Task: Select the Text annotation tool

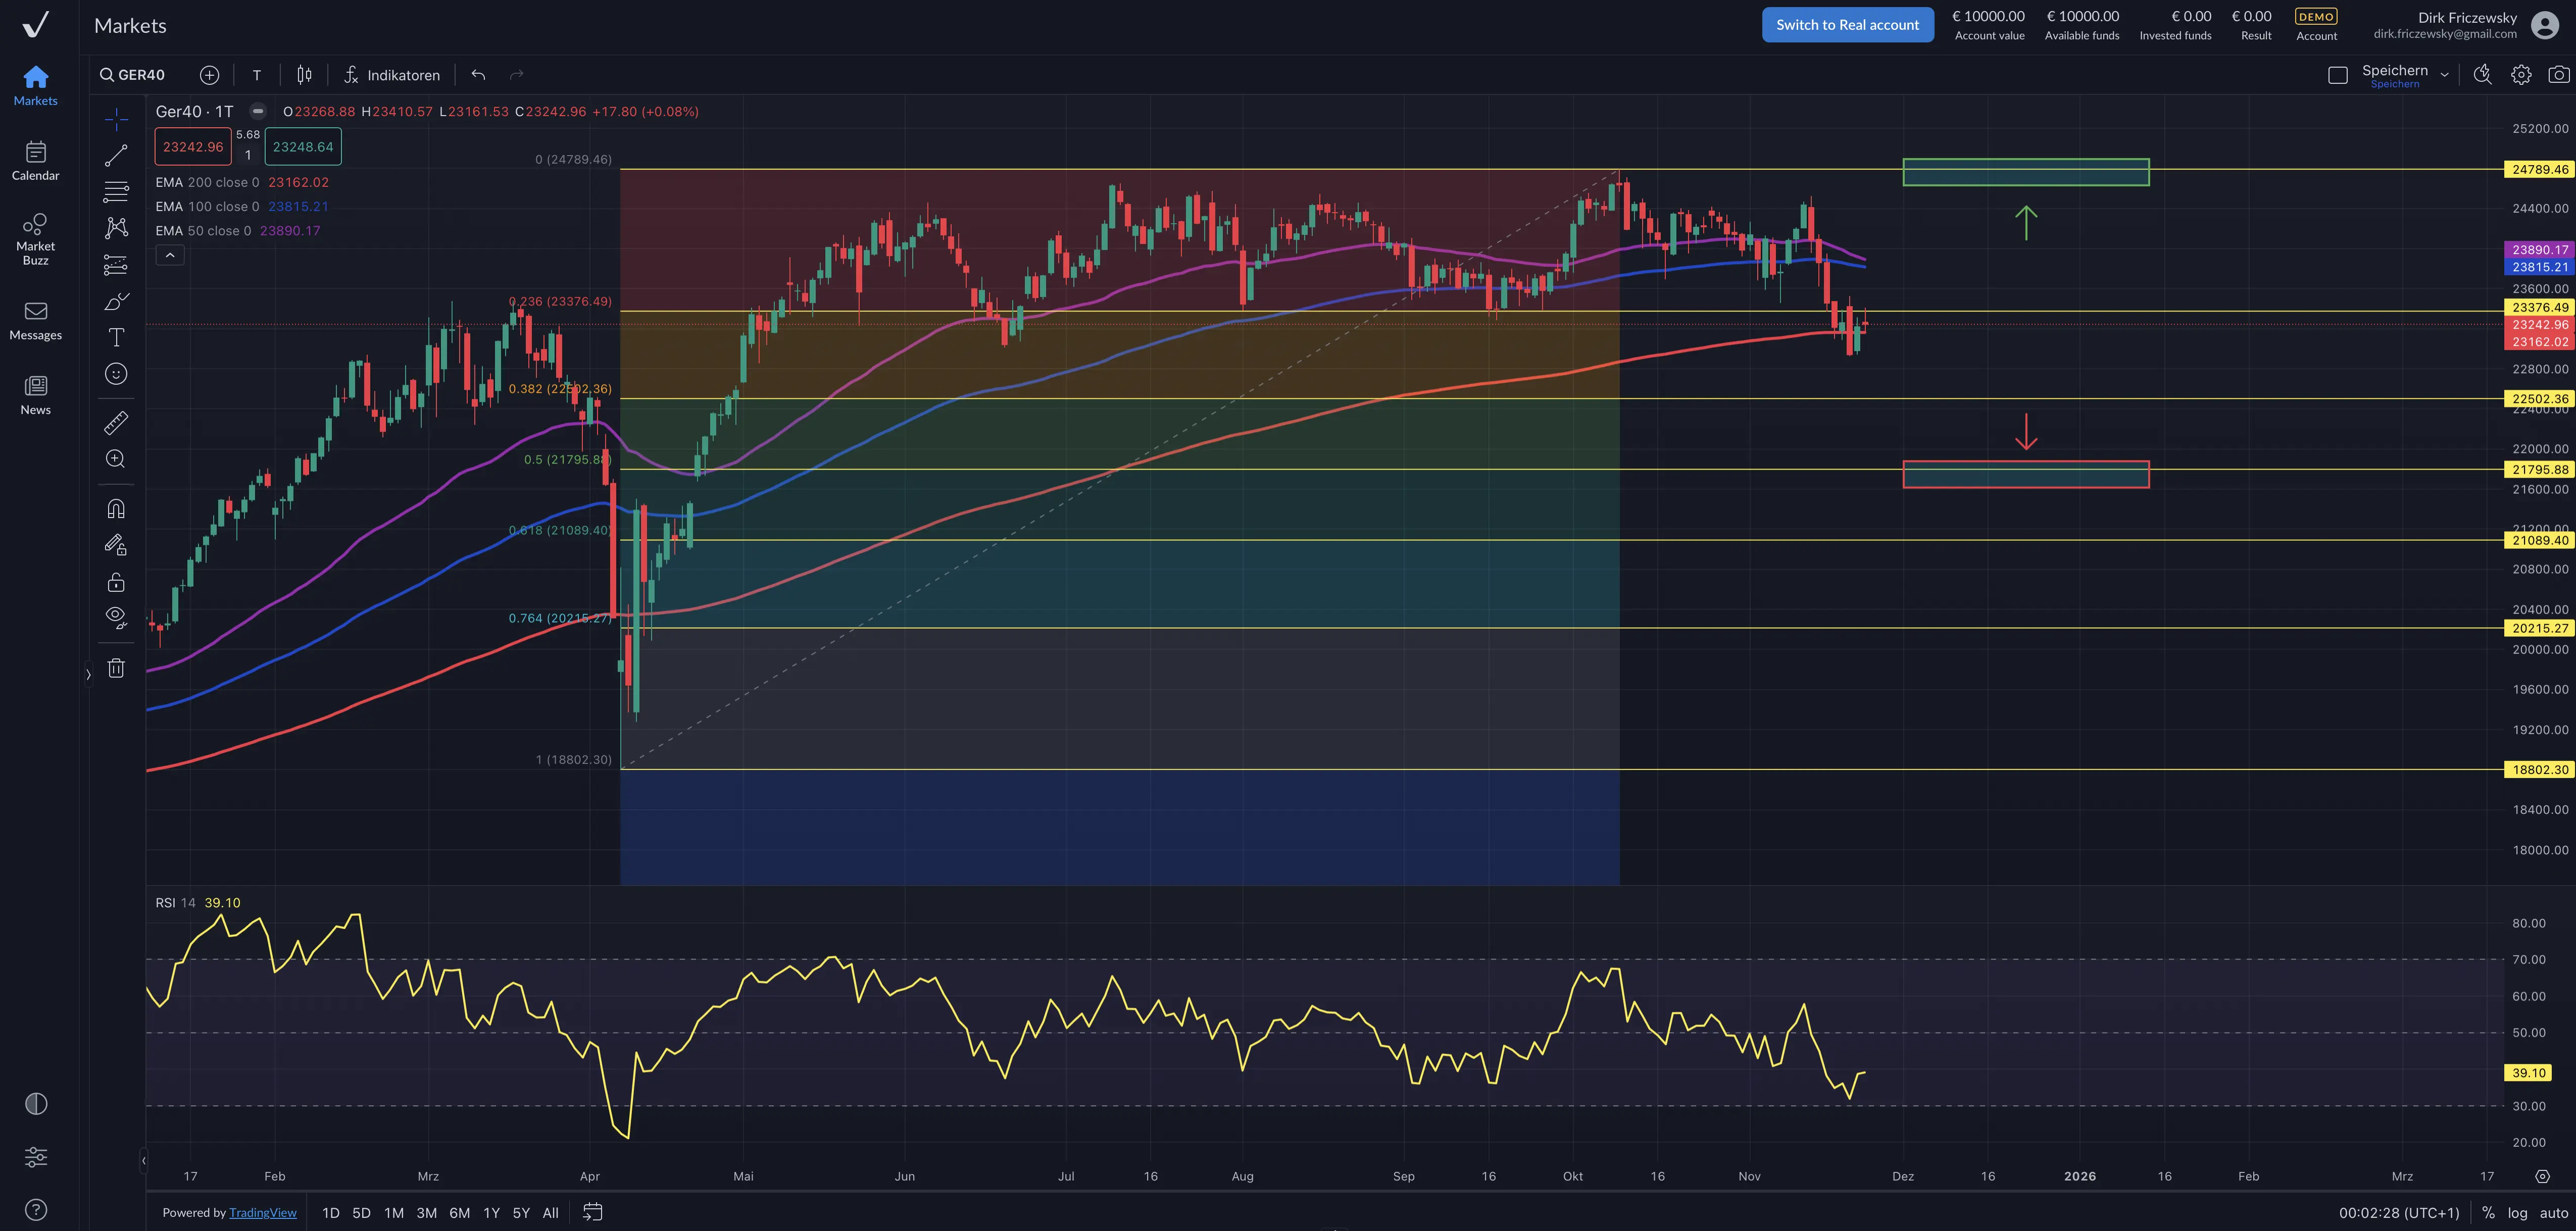Action: [116, 338]
